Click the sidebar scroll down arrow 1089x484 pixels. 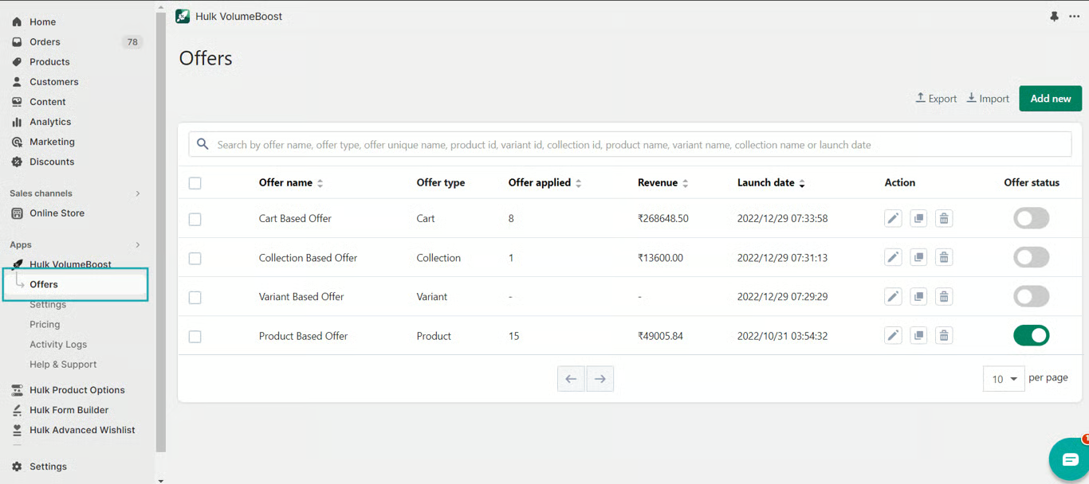click(161, 480)
